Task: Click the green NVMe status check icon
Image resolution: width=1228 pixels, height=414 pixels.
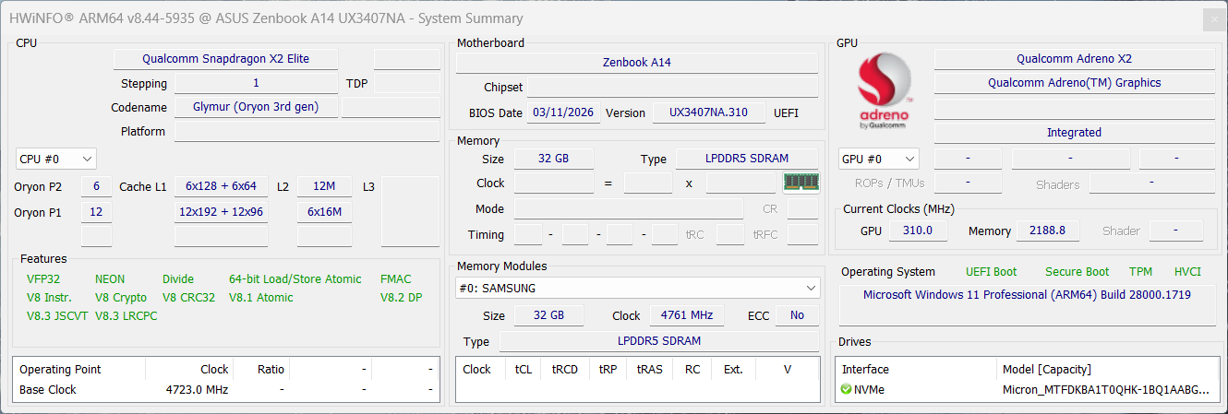Action: 847,390
